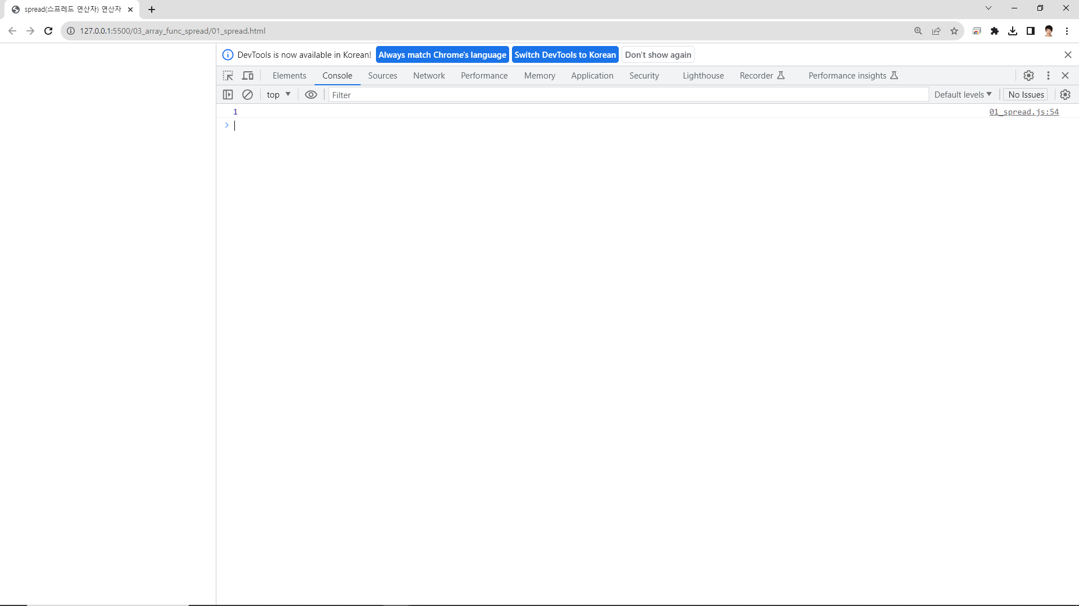Toggle the device toolbar icon
The width and height of the screenshot is (1079, 606).
pyautogui.click(x=248, y=76)
